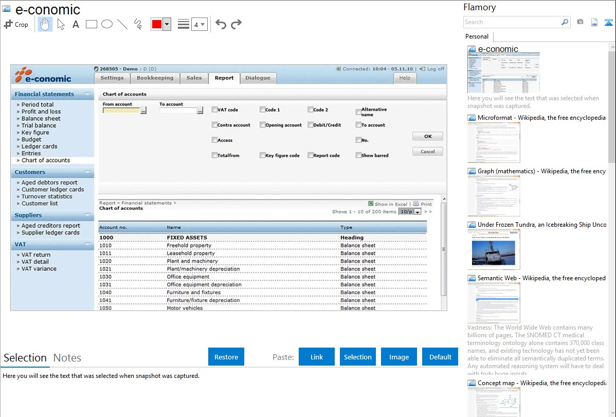Collapse the VAT sidebar section
This screenshot has width=616, height=417.
point(87,244)
